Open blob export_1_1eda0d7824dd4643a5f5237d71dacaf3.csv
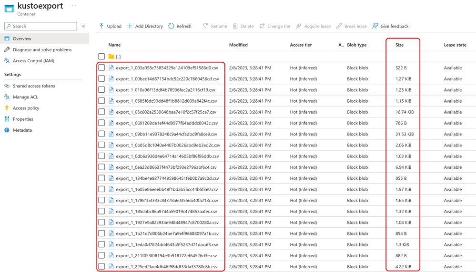The image size is (476, 272). 167,245
